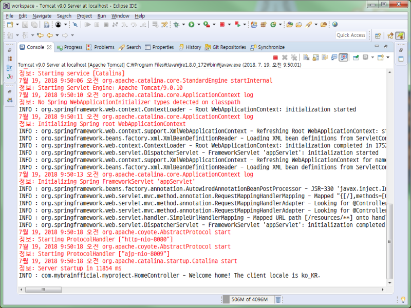Close the Console tab
This screenshot has height=308, width=411.
[49, 47]
